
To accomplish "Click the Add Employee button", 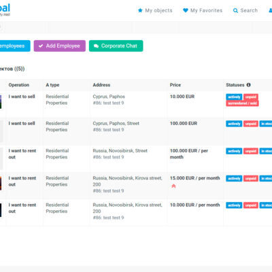I will [60, 46].
